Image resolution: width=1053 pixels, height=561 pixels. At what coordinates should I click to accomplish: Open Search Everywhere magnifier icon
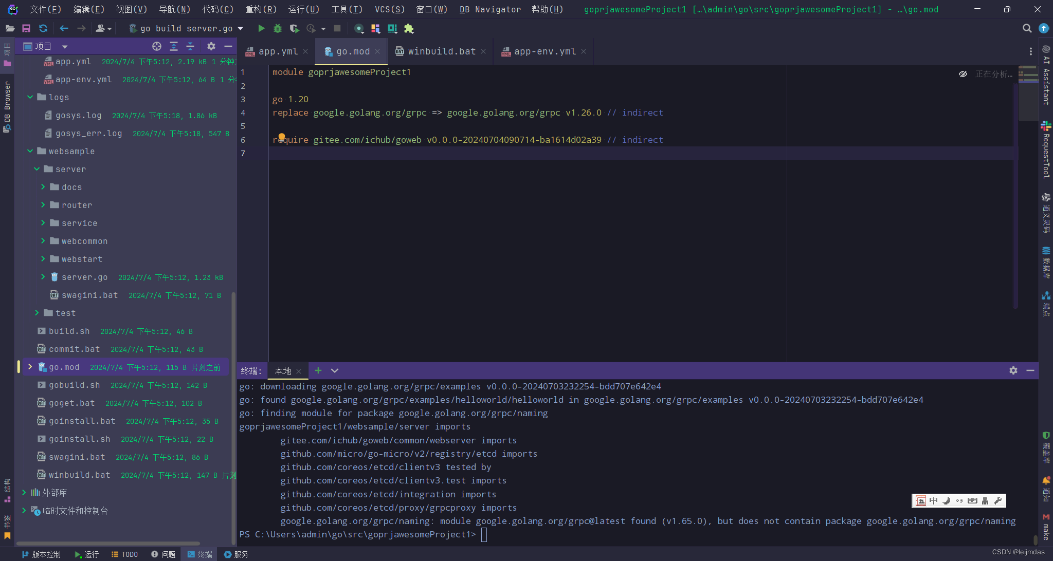pyautogui.click(x=1027, y=28)
